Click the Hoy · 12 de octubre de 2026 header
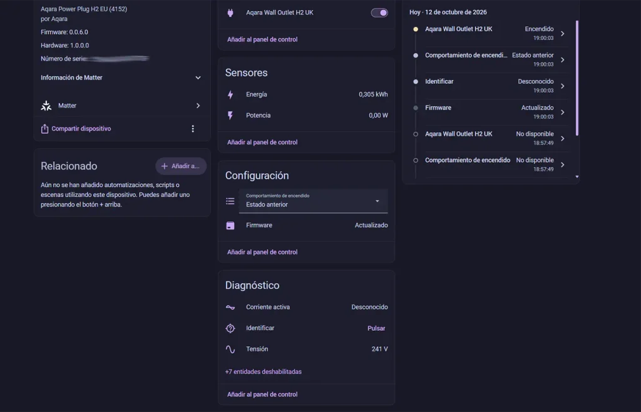The image size is (641, 412). tap(448, 13)
